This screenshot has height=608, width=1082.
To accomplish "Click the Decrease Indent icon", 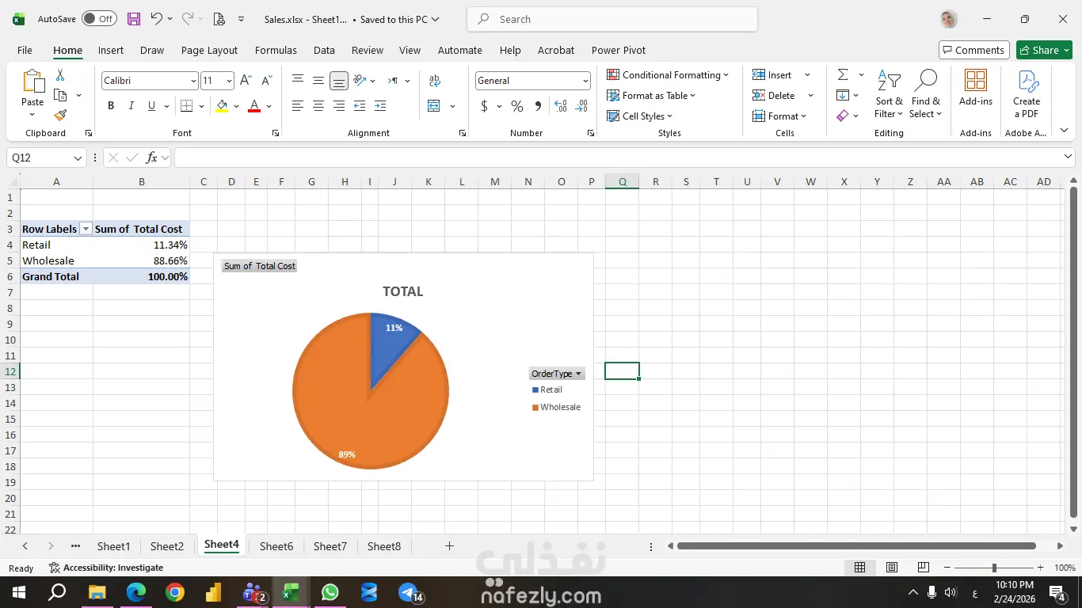I will click(360, 106).
